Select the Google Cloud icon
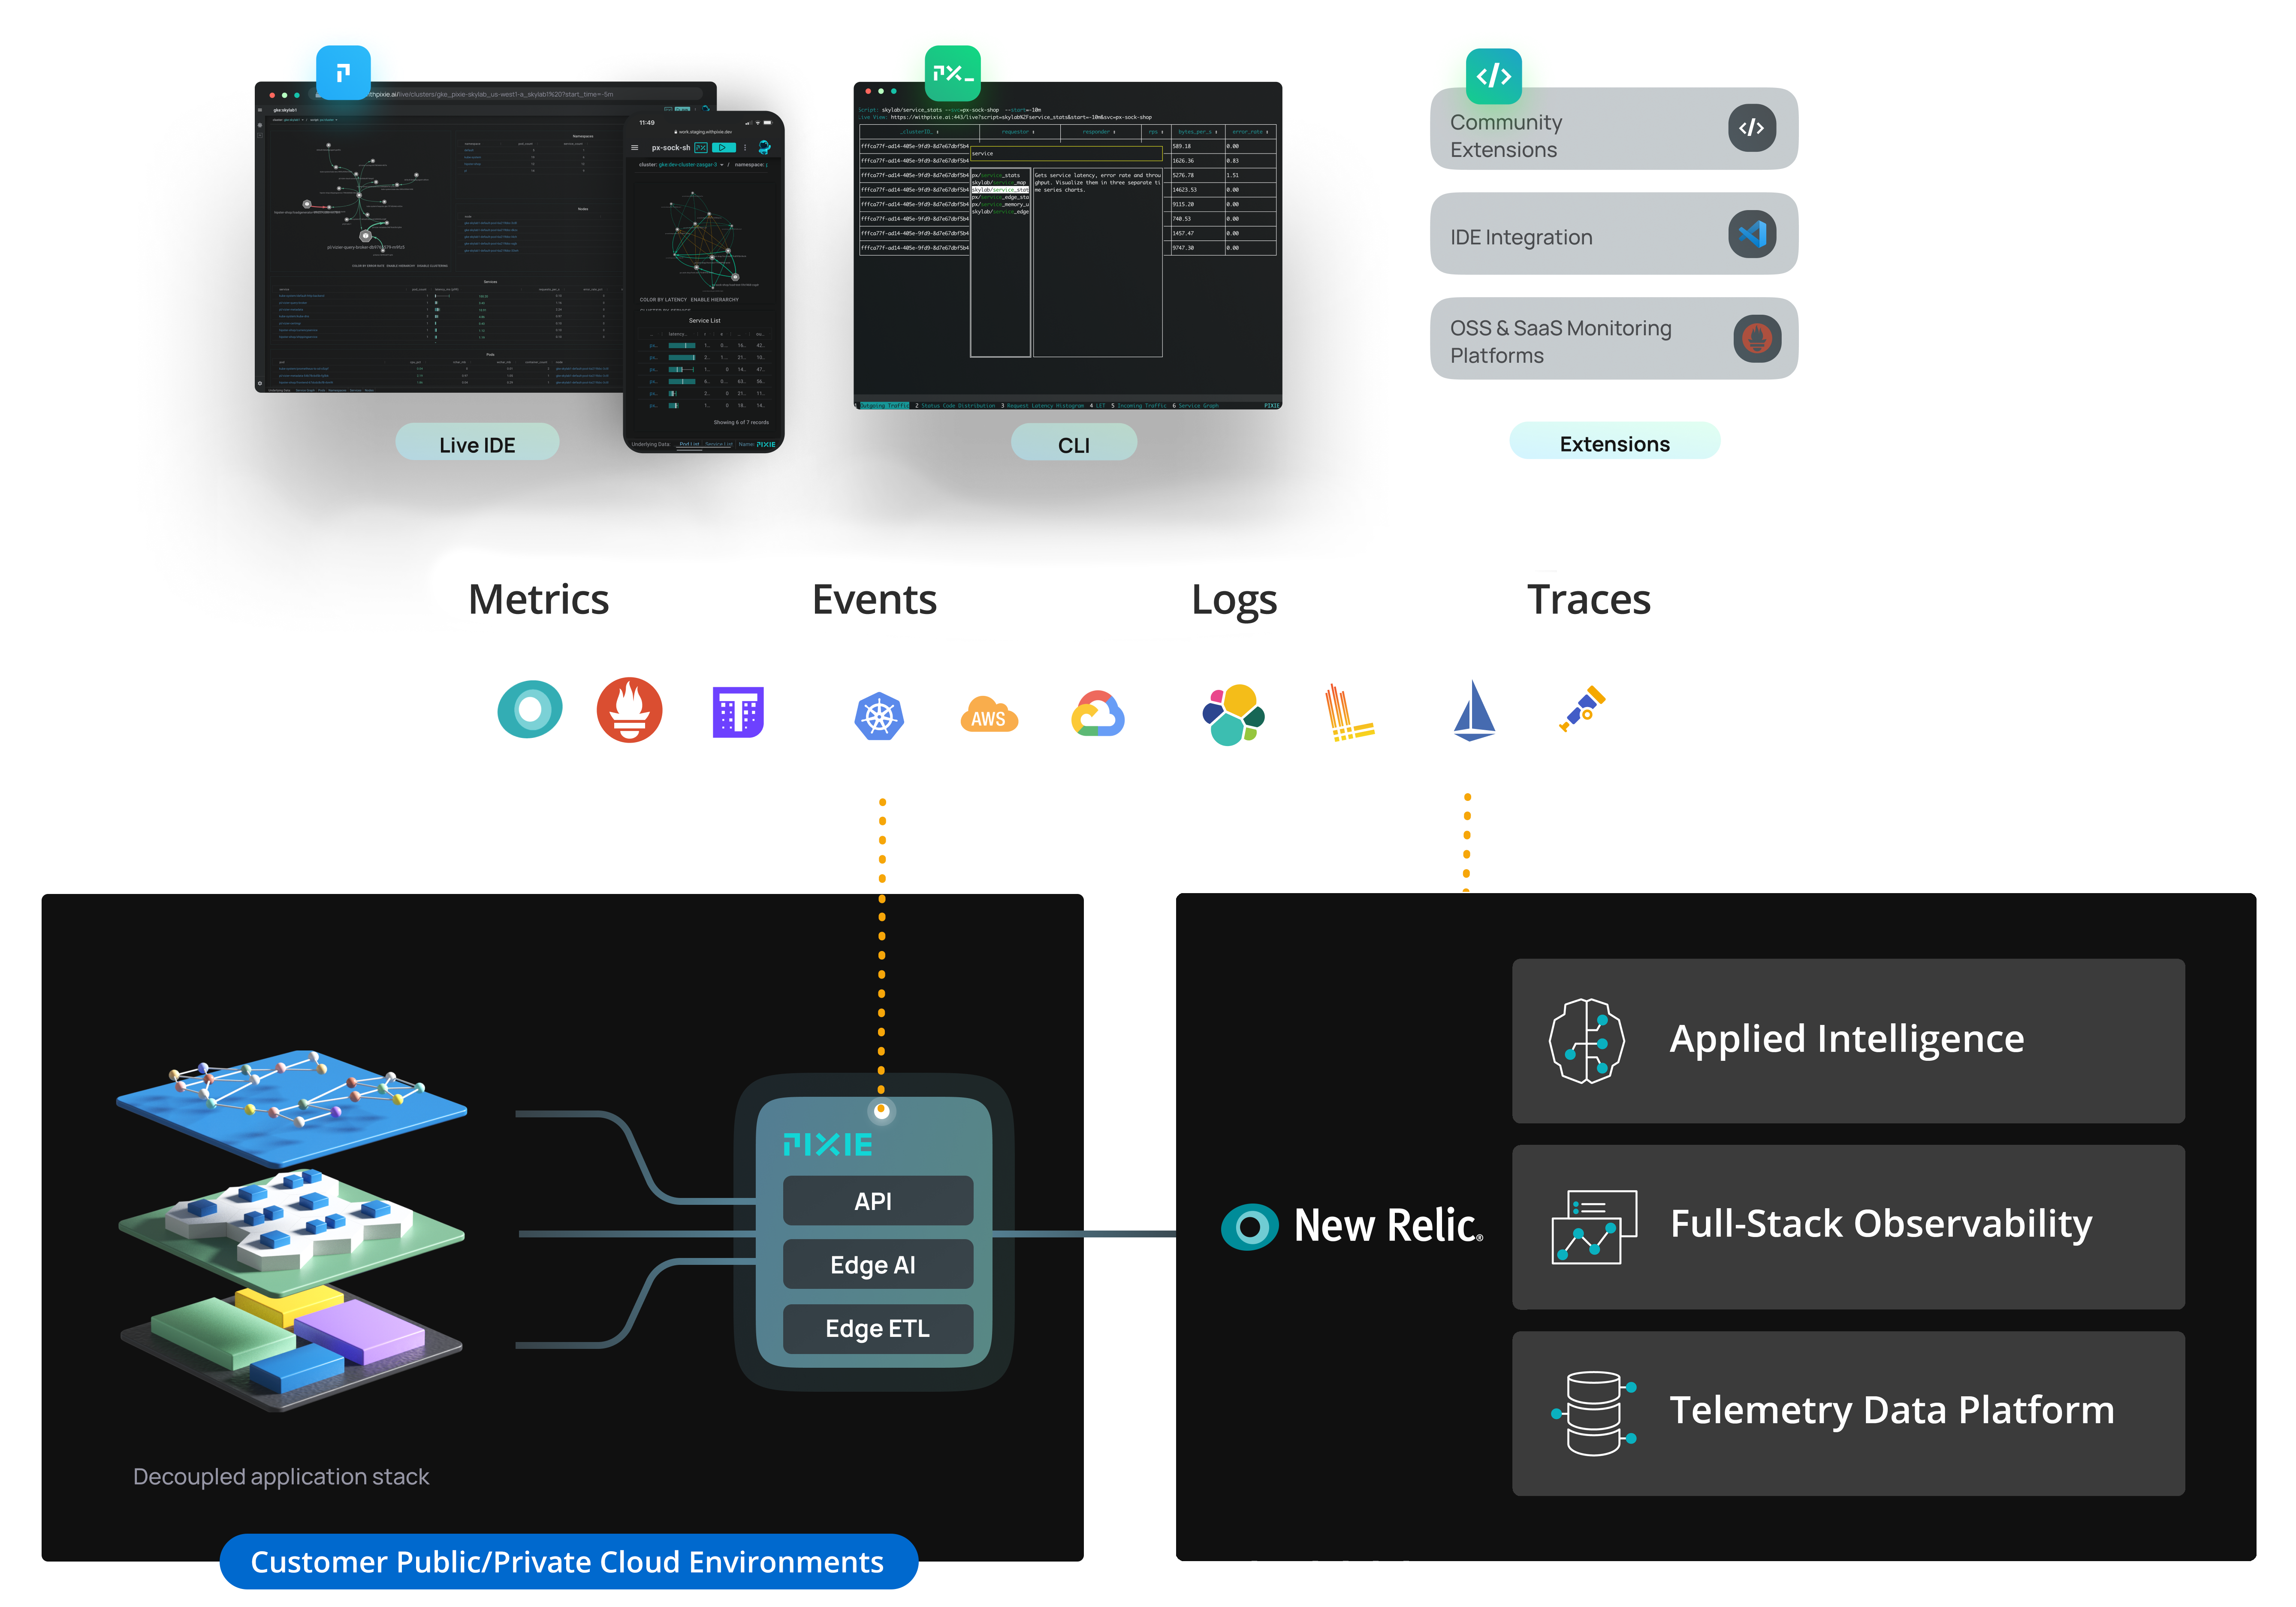 tap(1098, 713)
